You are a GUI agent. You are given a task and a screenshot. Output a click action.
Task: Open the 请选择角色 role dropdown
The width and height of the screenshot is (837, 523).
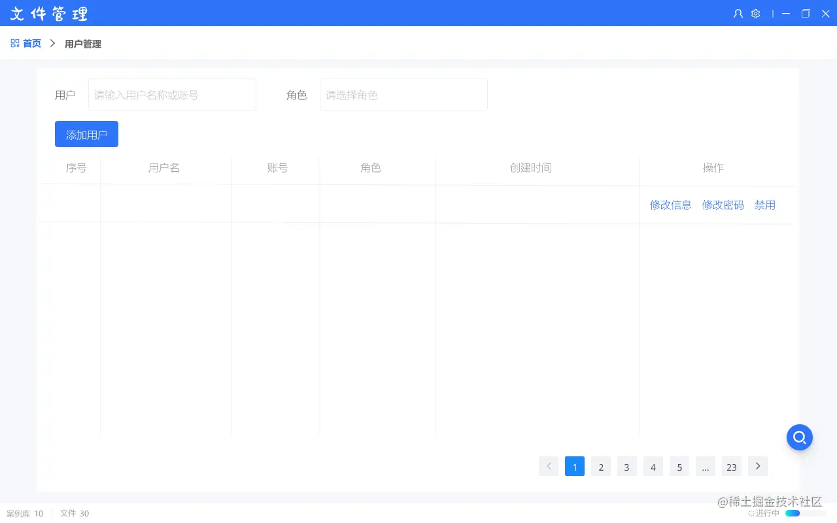(403, 94)
